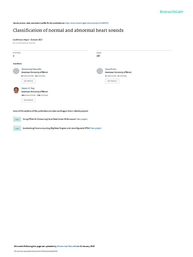This screenshot has width=193, height=257.
Task: Open Zeina Elzein author name link
Action: 111,69
